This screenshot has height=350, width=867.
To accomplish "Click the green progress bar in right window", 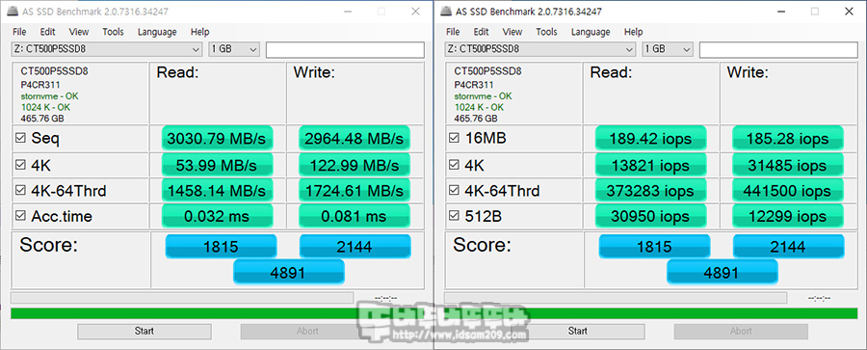I will (651, 313).
